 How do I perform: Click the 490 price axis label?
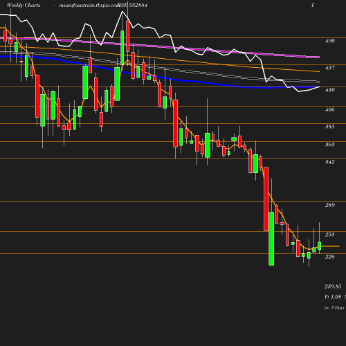[329, 41]
